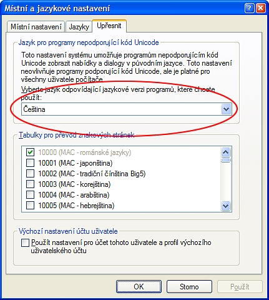Enable the 10003 MAC korejština checkbox
269x300 pixels.
pos(30,184)
